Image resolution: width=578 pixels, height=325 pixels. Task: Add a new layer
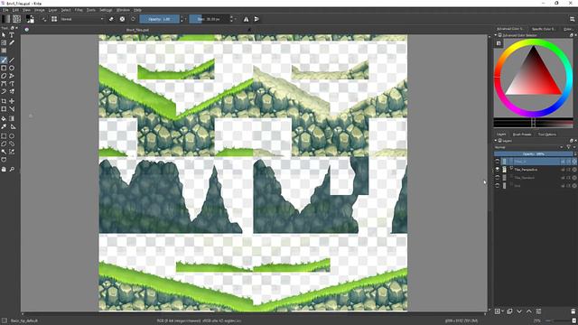pos(498,311)
